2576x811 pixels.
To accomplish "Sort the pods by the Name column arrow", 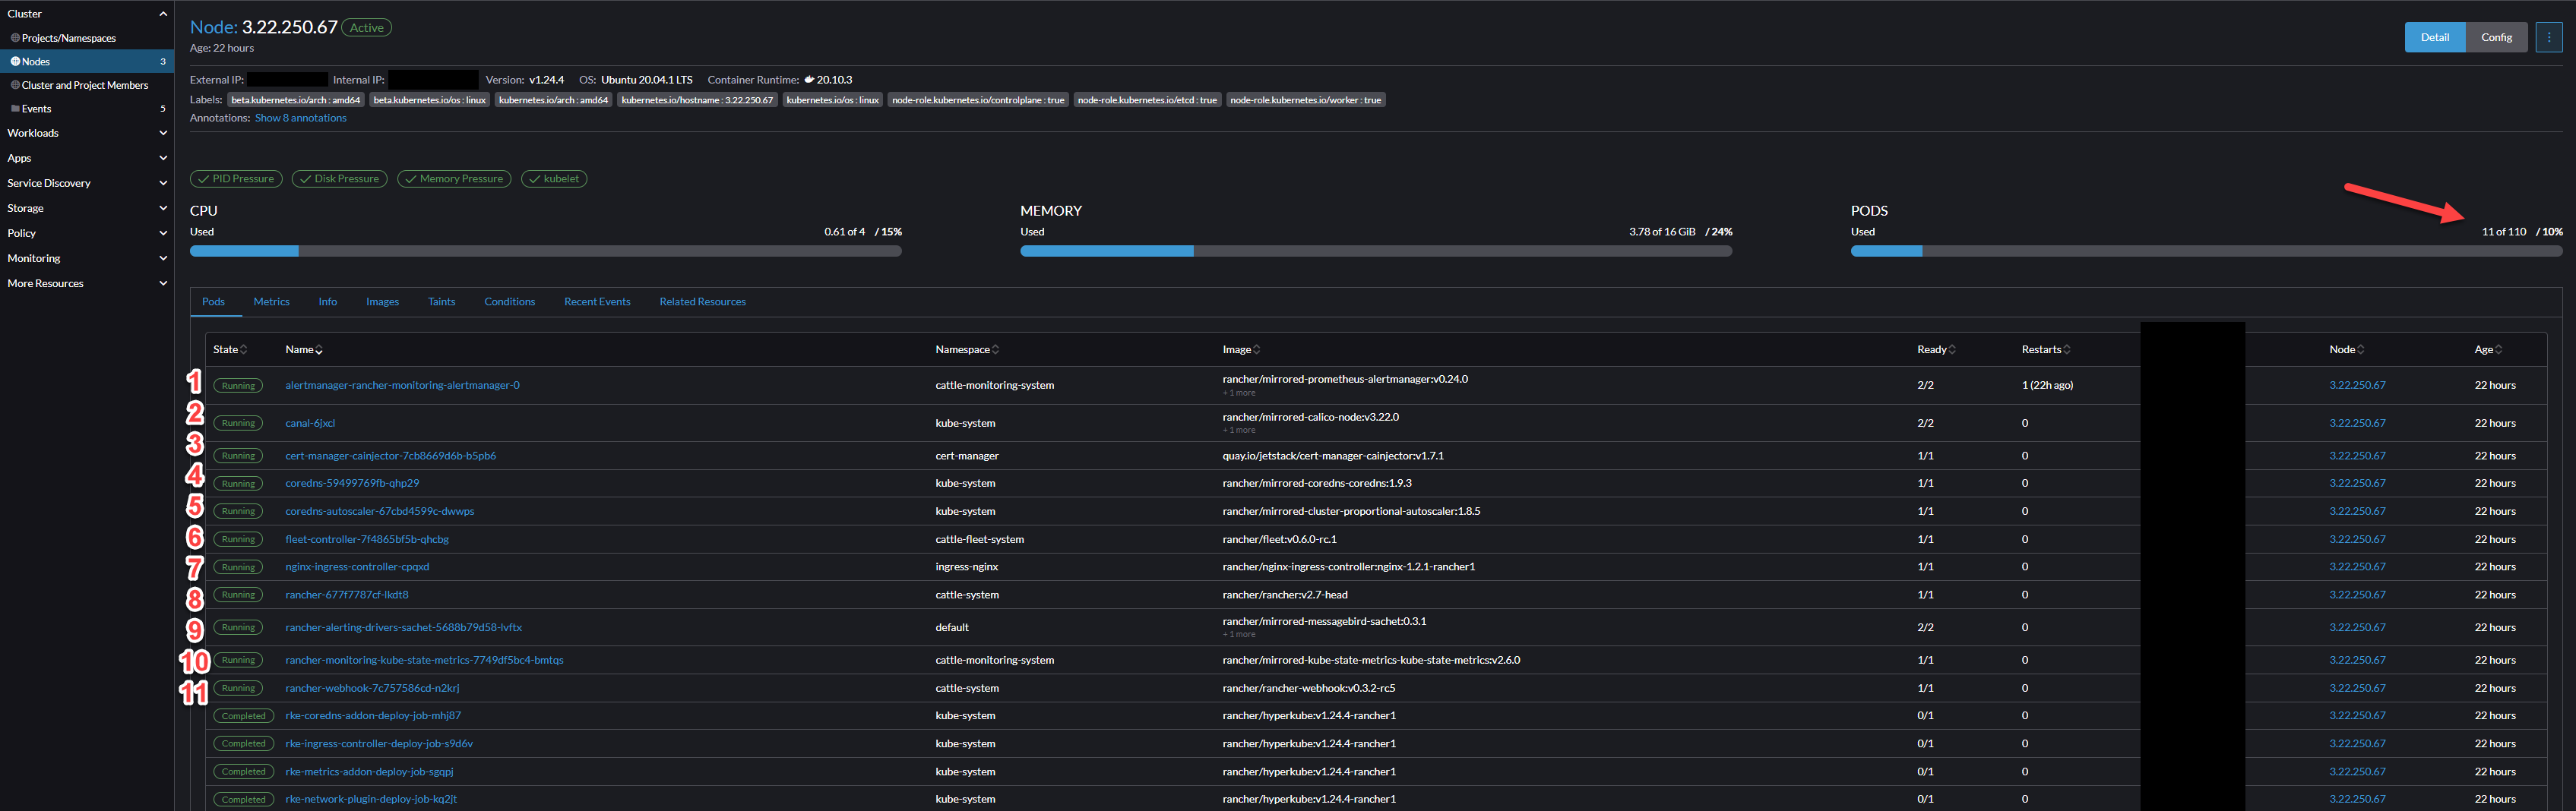I will (320, 349).
